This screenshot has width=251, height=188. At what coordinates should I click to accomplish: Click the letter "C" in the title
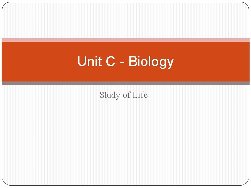[x=111, y=61]
